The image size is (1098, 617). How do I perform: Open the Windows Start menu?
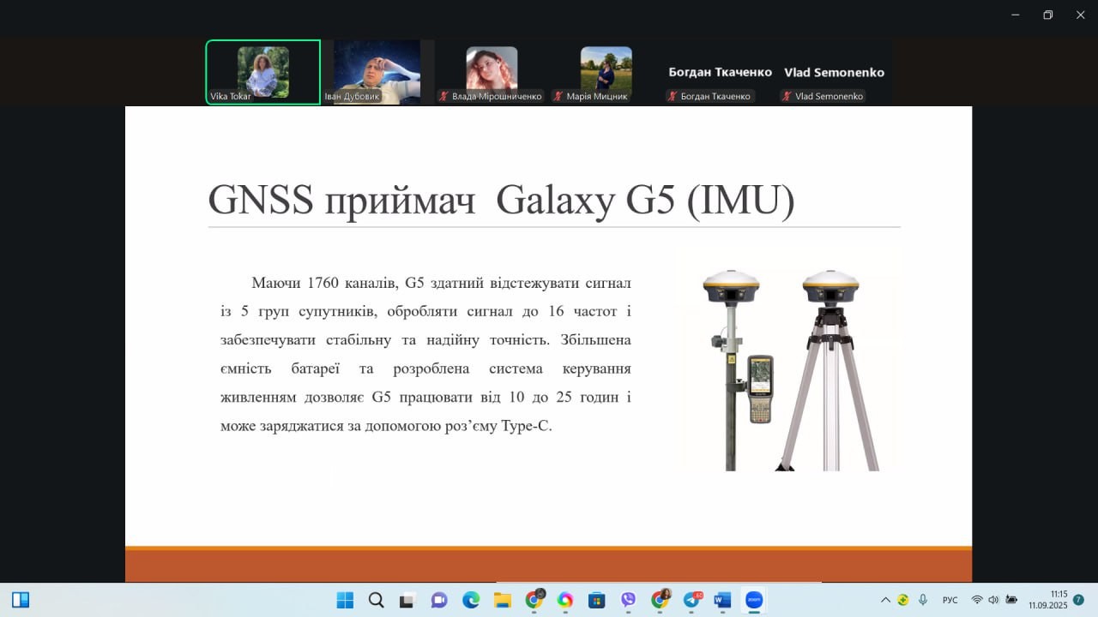345,600
